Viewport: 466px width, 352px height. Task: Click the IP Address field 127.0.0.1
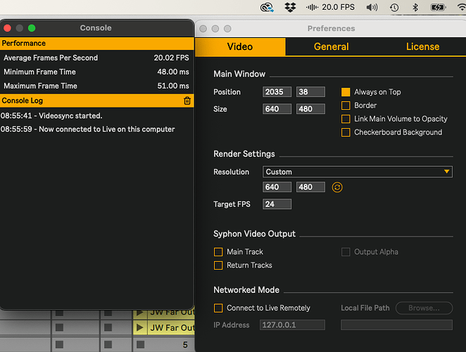[292, 325]
